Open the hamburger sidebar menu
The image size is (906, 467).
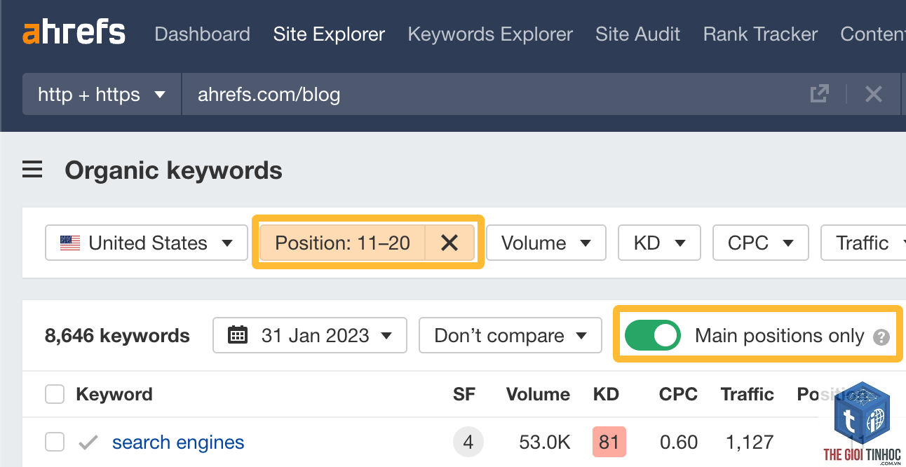click(x=32, y=170)
